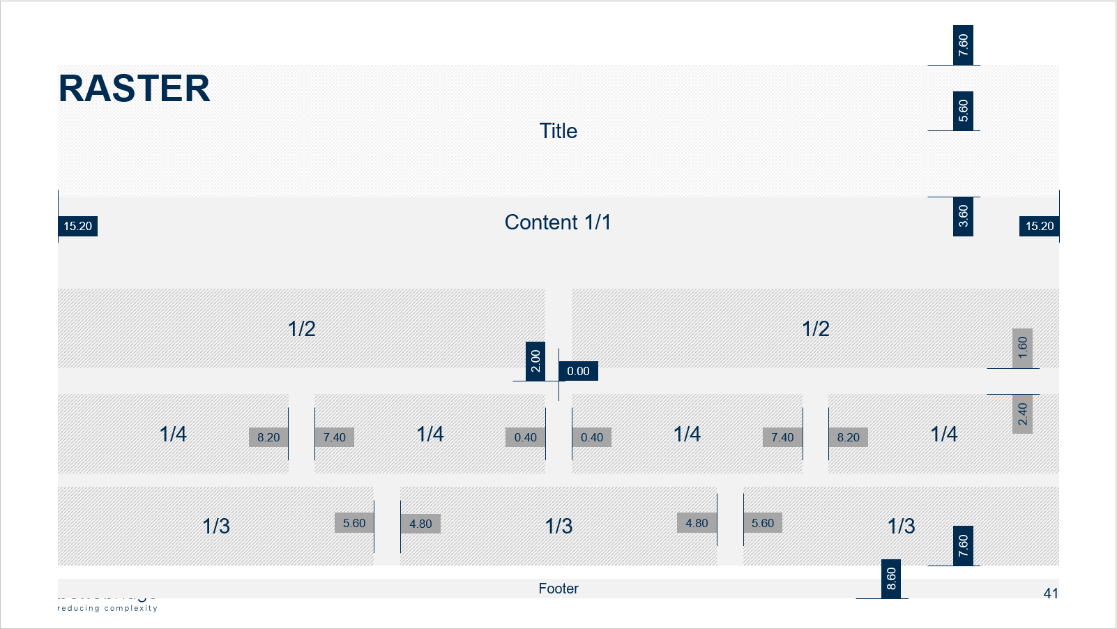
Task: Select the dark blue vertical 5.60 label
Action: click(x=963, y=111)
